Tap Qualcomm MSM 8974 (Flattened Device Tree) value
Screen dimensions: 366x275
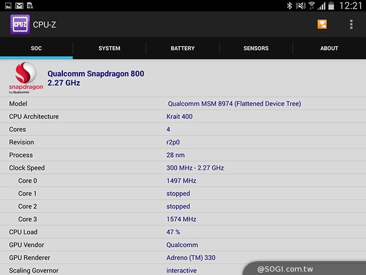(x=234, y=104)
